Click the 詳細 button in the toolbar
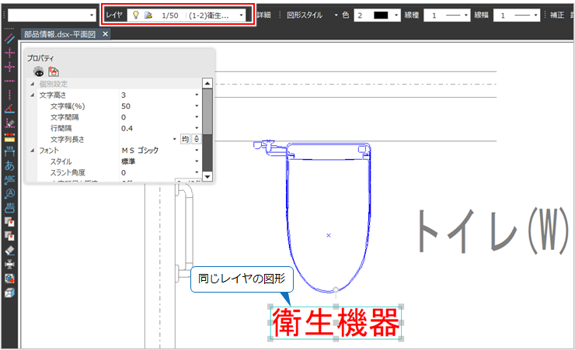Viewport: 575px width, 350px height. click(x=264, y=15)
